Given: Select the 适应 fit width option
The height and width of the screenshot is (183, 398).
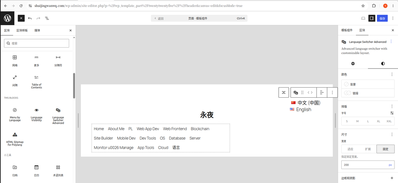Looking at the screenshot, I should click(350, 149).
